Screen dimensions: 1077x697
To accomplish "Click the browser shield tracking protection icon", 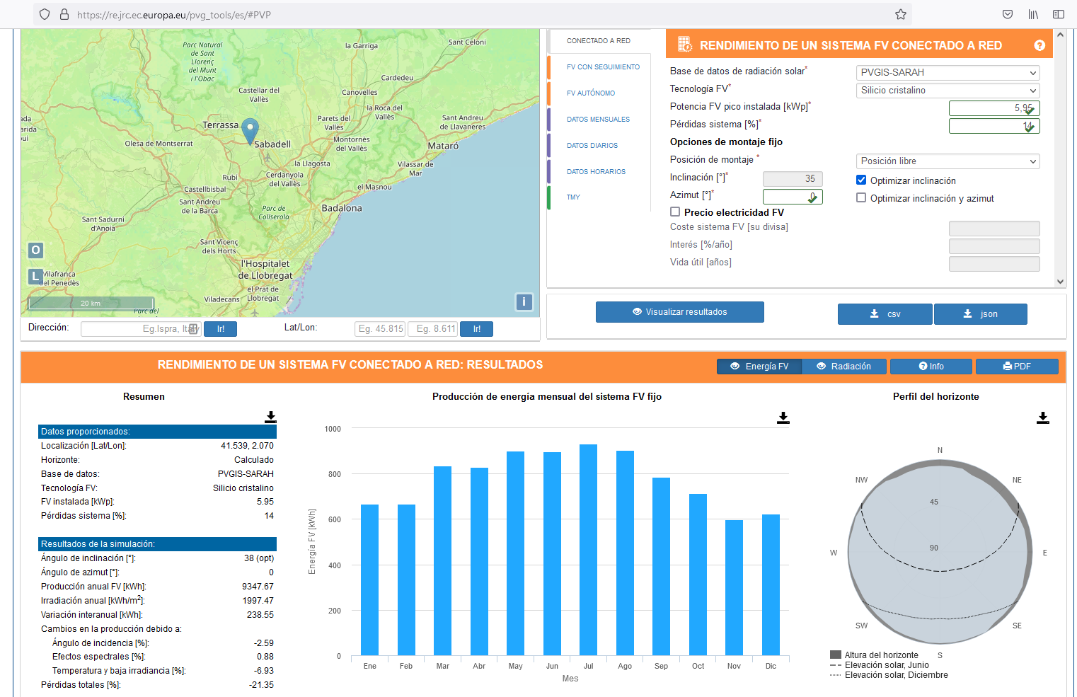I will 45,14.
